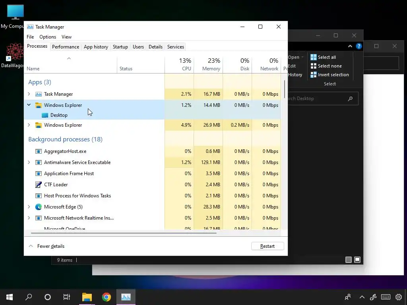Click the Microsoft Network Realtime Inspection icon

click(x=39, y=218)
